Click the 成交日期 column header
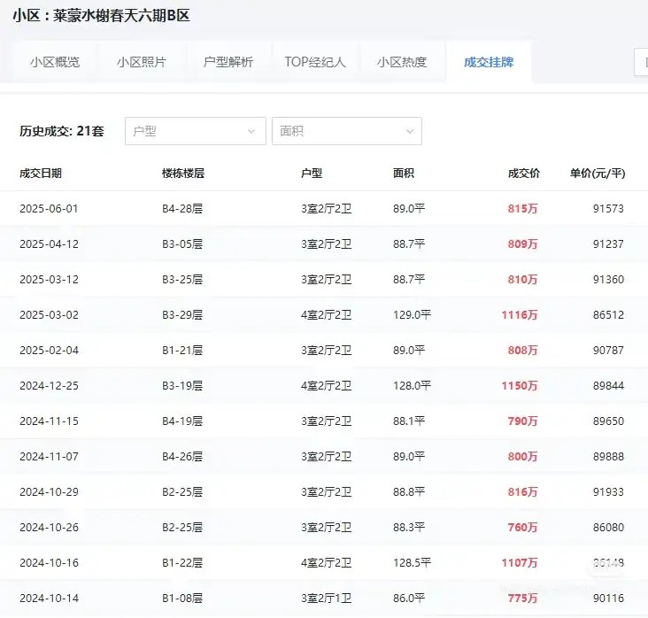 [41, 174]
